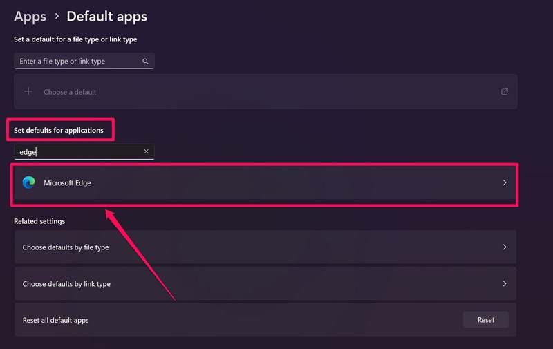
Task: Click the plus icon beside Choose a default
Action: [28, 91]
